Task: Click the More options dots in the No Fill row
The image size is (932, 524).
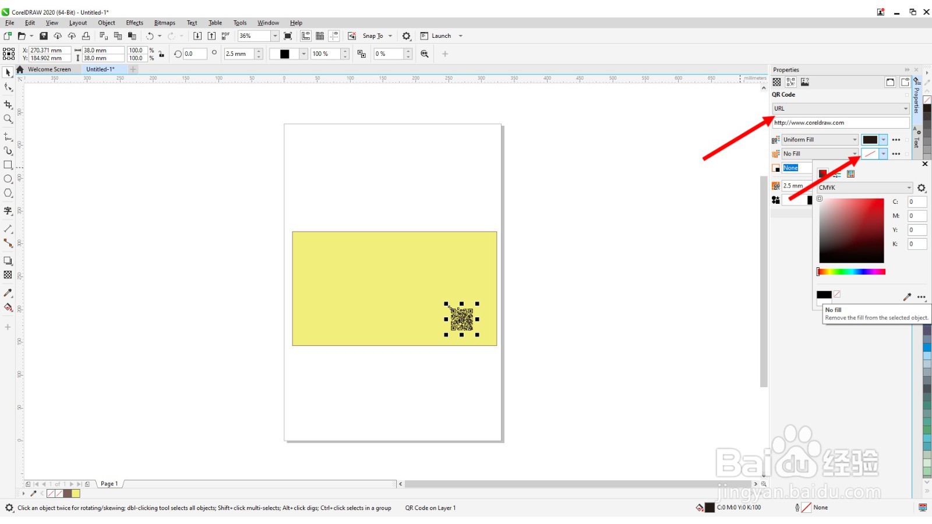Action: pyautogui.click(x=896, y=154)
